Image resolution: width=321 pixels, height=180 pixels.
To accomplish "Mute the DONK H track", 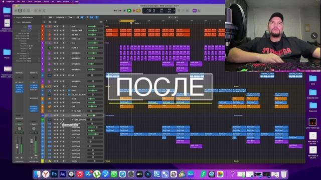I will tap(55, 48).
